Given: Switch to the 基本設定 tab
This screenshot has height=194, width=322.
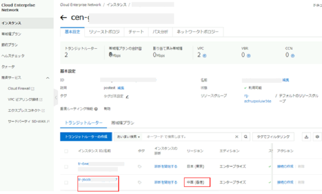Looking at the screenshot, I should (x=72, y=32).
